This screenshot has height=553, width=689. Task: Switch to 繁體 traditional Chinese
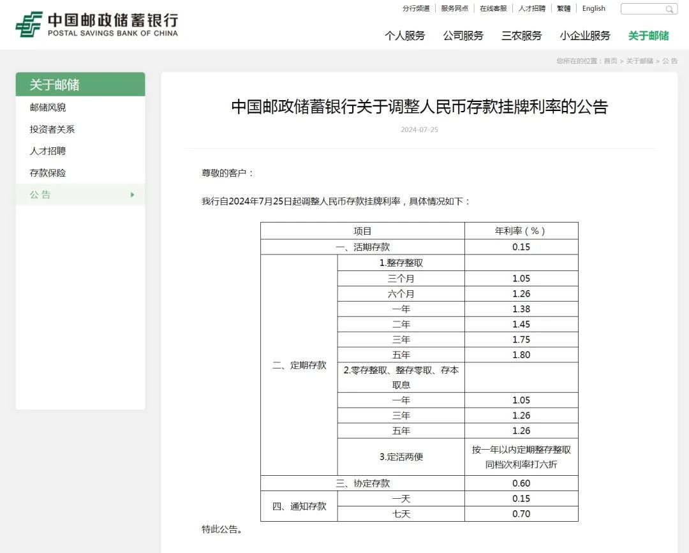[564, 8]
